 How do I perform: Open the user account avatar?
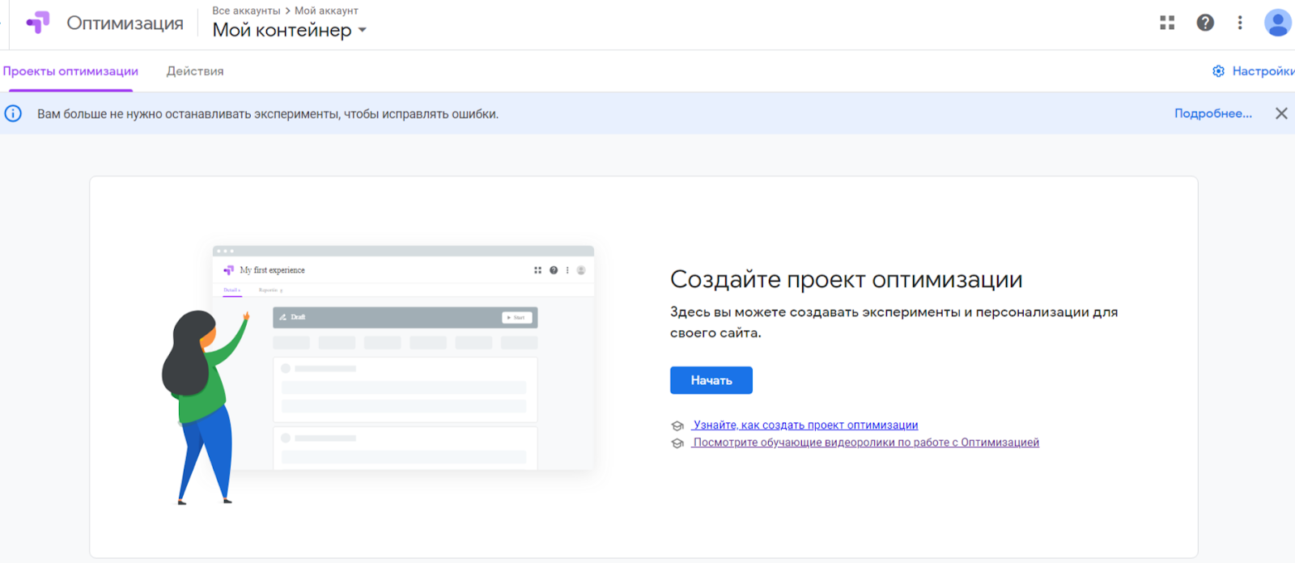tap(1278, 23)
